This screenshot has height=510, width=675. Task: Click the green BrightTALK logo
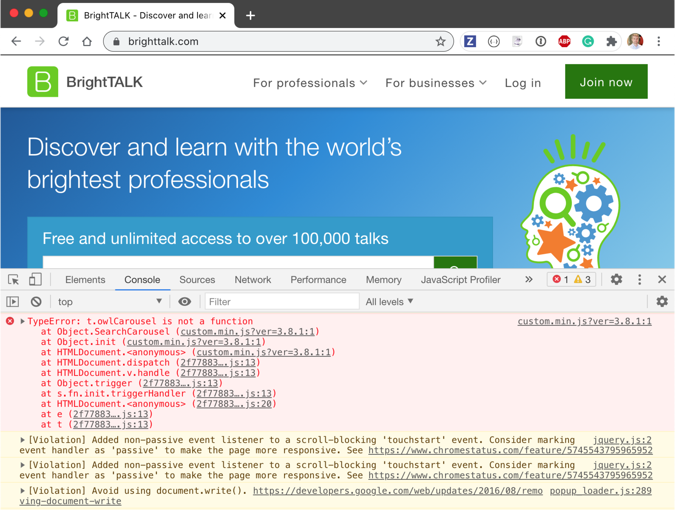point(43,82)
